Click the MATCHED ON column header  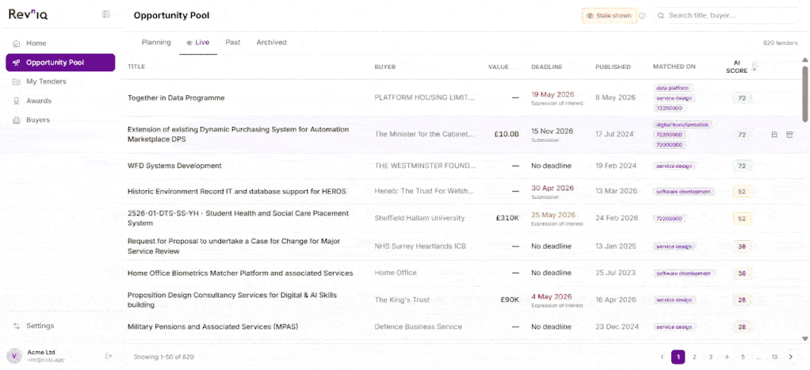pyautogui.click(x=674, y=67)
